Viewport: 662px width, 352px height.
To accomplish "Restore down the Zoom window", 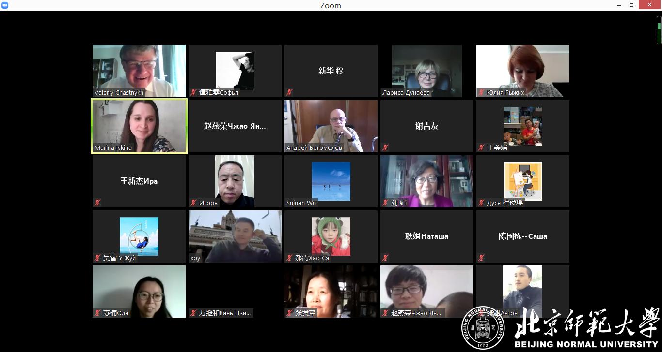I will [x=631, y=5].
